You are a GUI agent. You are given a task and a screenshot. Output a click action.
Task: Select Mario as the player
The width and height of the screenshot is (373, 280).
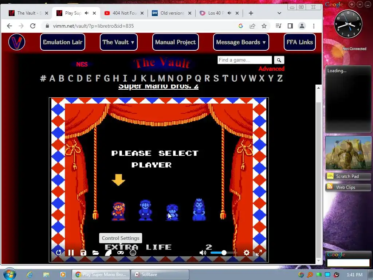[118, 211]
